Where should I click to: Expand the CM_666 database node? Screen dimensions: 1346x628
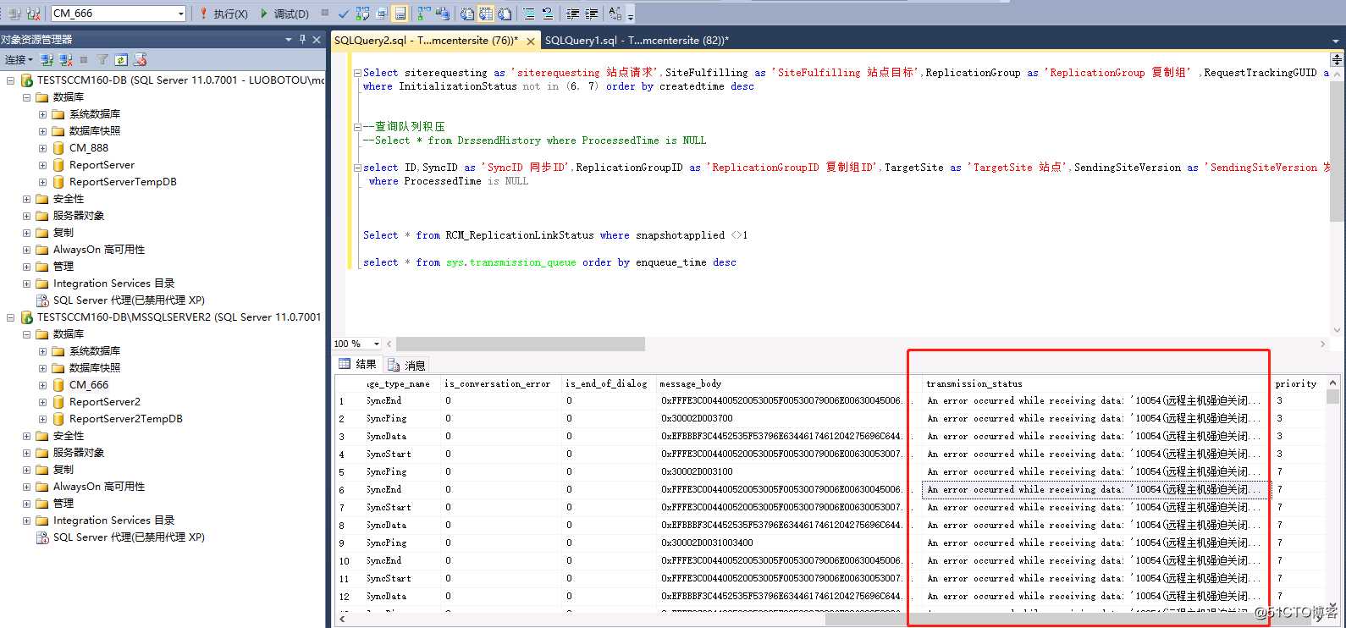click(x=42, y=385)
